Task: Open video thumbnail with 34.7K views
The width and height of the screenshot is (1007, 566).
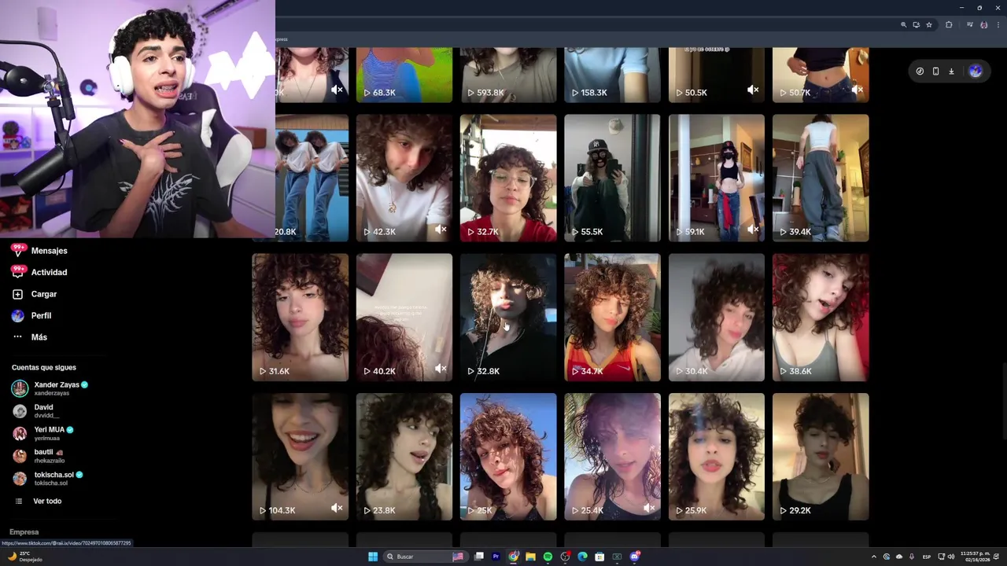Action: [x=612, y=317]
